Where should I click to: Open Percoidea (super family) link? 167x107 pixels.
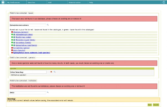click(25, 40)
